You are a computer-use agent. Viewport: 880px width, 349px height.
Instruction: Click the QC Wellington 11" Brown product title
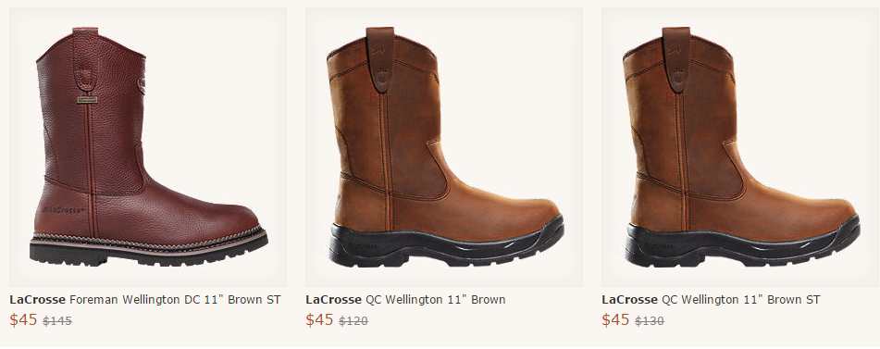click(405, 300)
